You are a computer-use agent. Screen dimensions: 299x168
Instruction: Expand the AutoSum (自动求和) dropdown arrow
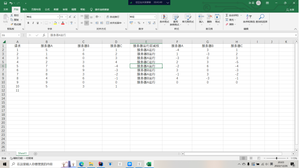[x=241, y=15]
